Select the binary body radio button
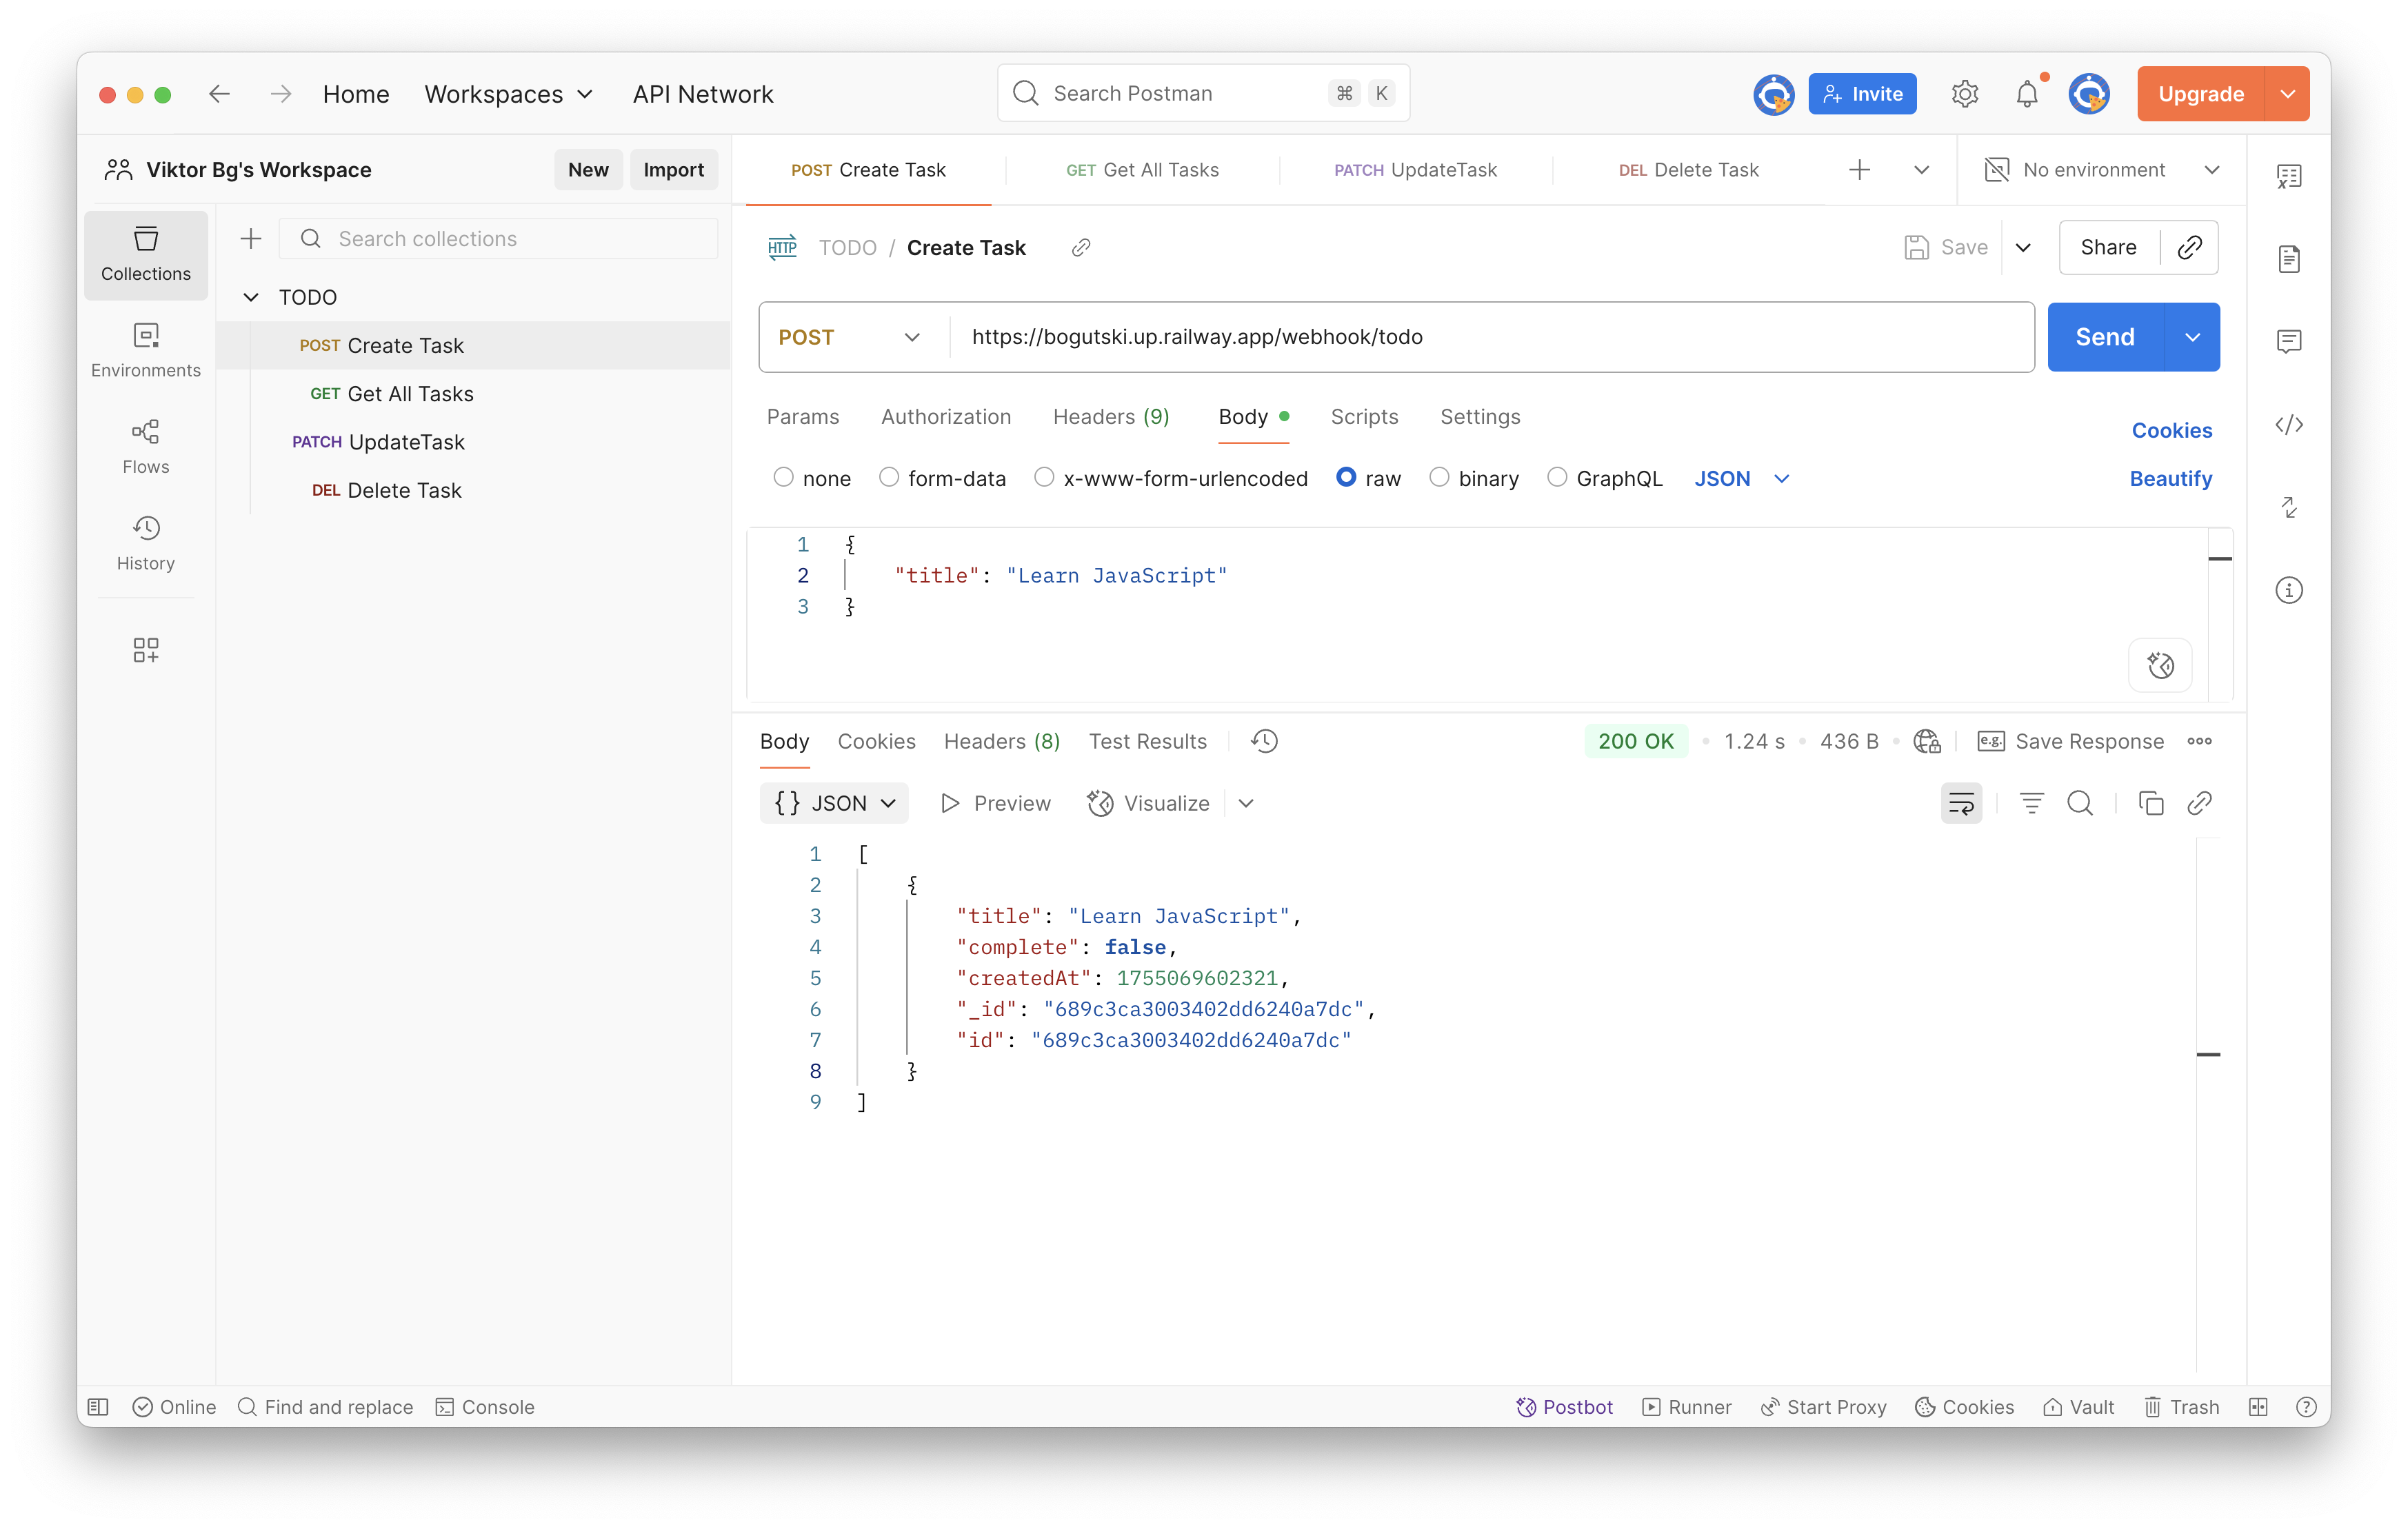The width and height of the screenshot is (2408, 1529). tap(1438, 478)
